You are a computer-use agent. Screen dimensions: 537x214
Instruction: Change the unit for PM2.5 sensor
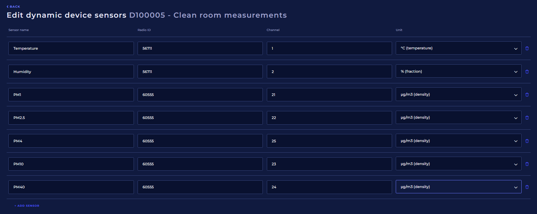pyautogui.click(x=458, y=118)
